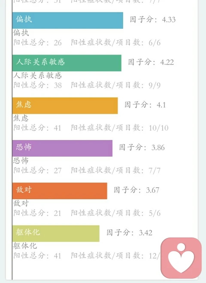Click 偏执 black caption below blue bar
This screenshot has height=283, width=206.
(x=21, y=33)
